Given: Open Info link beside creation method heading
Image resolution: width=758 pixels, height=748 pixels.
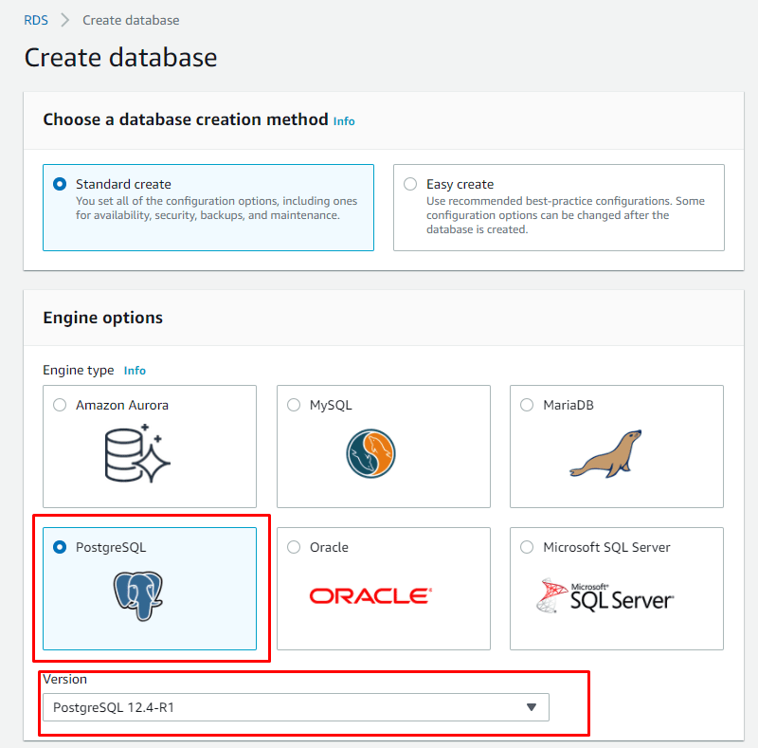Looking at the screenshot, I should click(344, 121).
